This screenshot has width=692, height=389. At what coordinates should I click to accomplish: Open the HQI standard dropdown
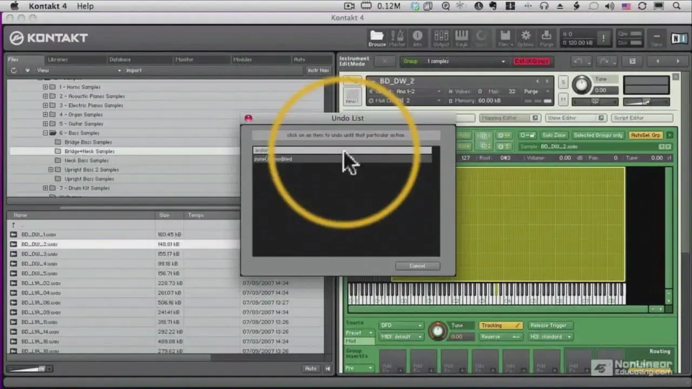pyautogui.click(x=550, y=337)
